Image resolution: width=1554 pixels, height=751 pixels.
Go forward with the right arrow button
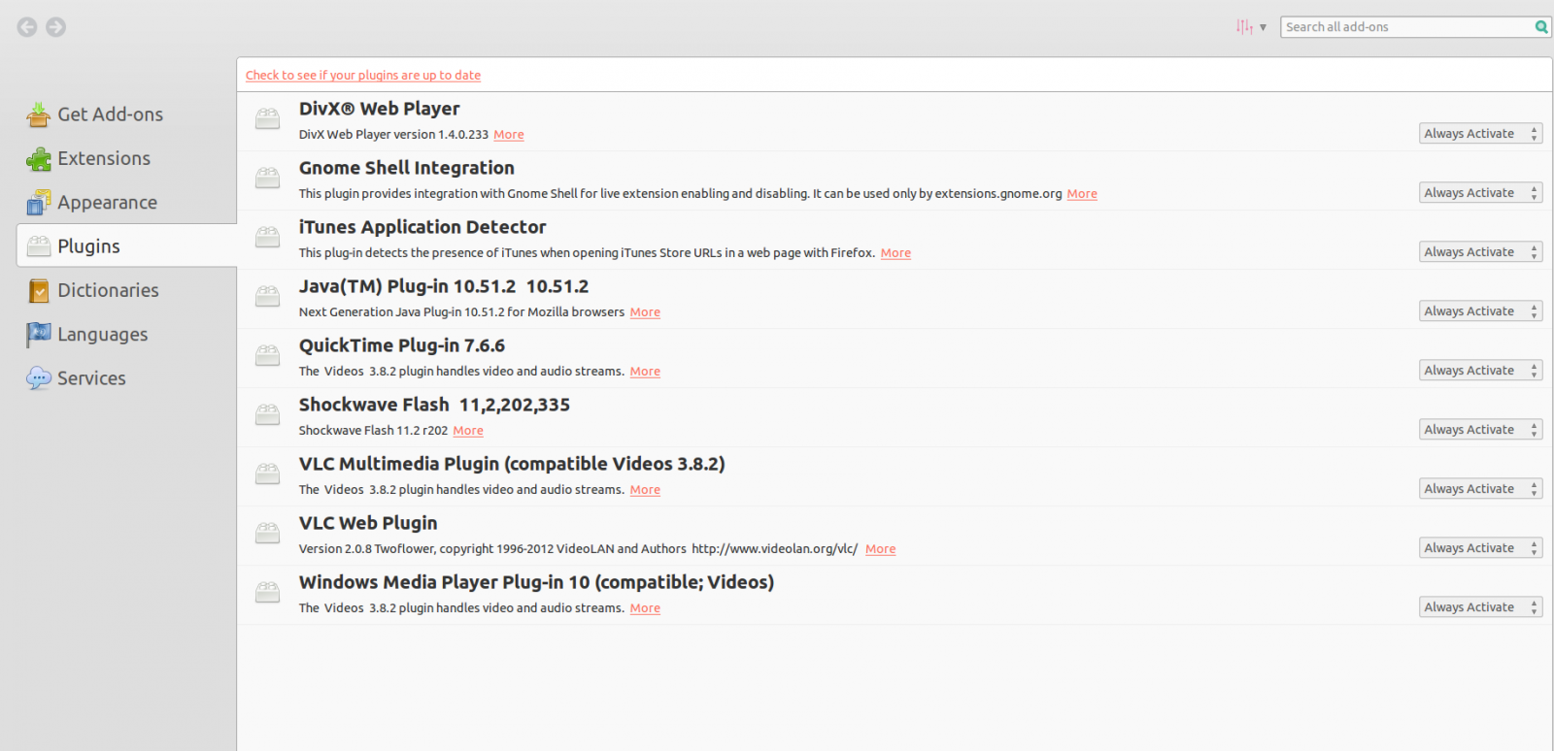coord(56,27)
